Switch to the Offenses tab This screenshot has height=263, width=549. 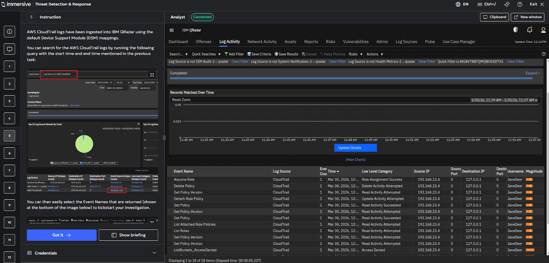(203, 42)
